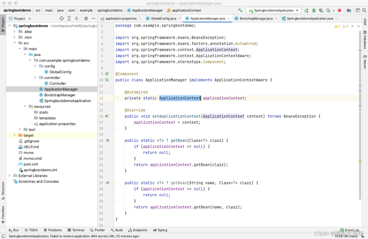368x239 pixels.
Task: Open the Endpoints tool window
Action: point(138,230)
